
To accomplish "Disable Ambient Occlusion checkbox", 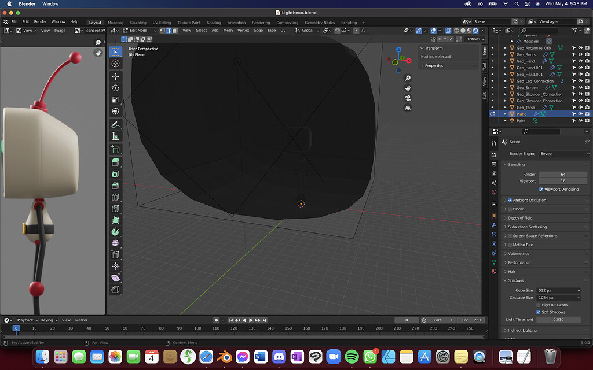I will (510, 200).
